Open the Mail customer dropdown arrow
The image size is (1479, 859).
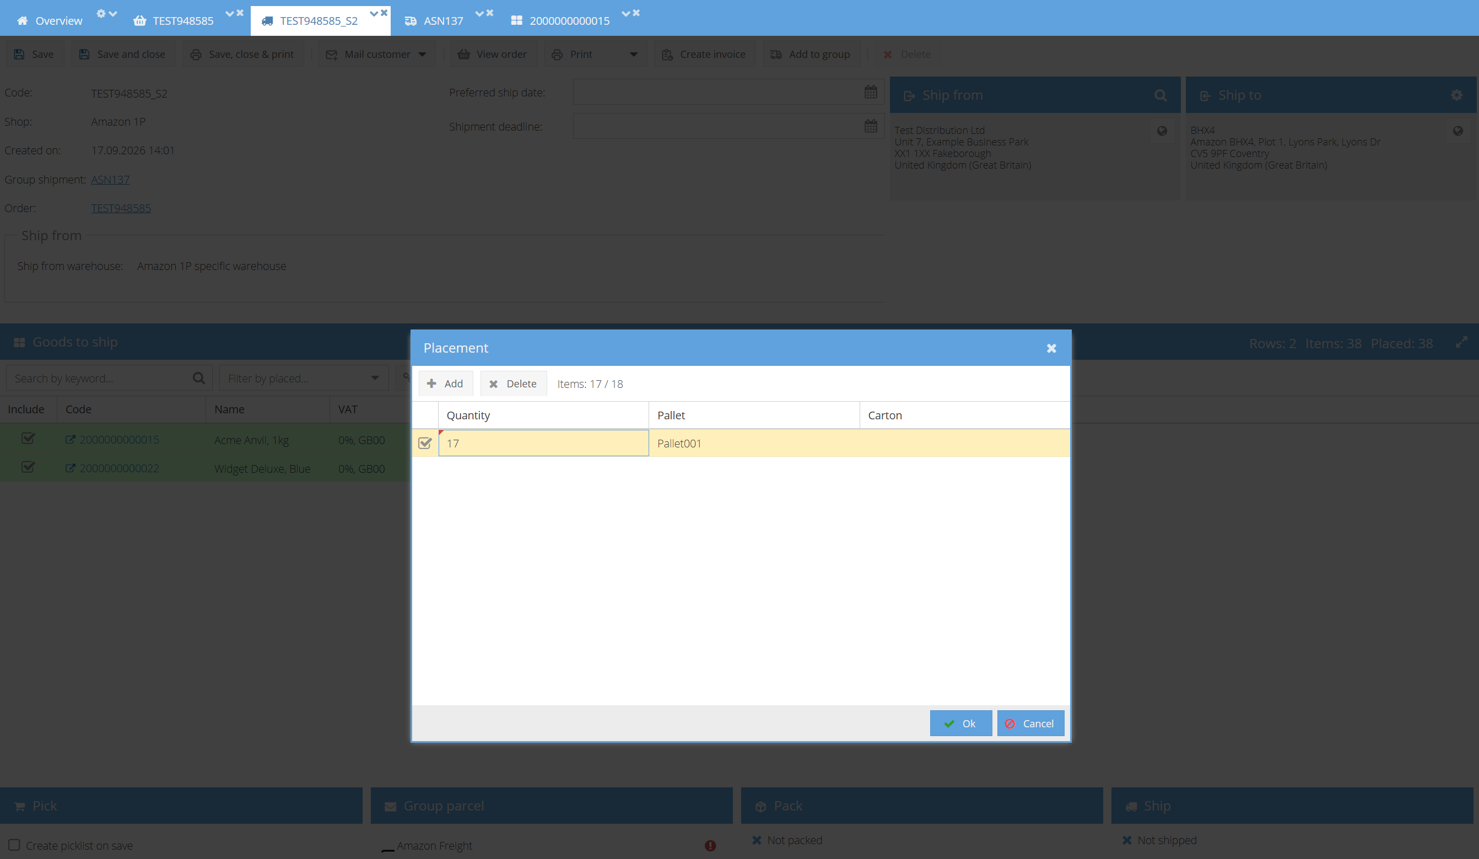(x=423, y=55)
